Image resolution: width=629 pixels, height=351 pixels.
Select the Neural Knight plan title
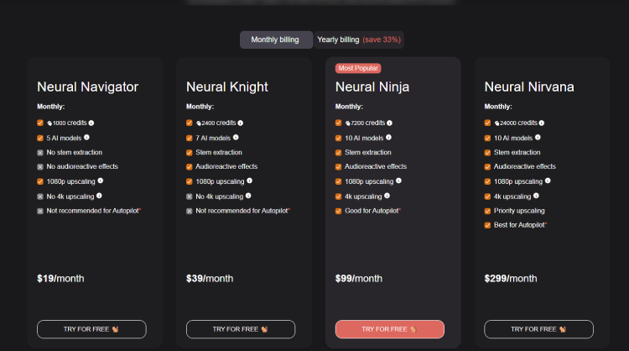point(227,86)
